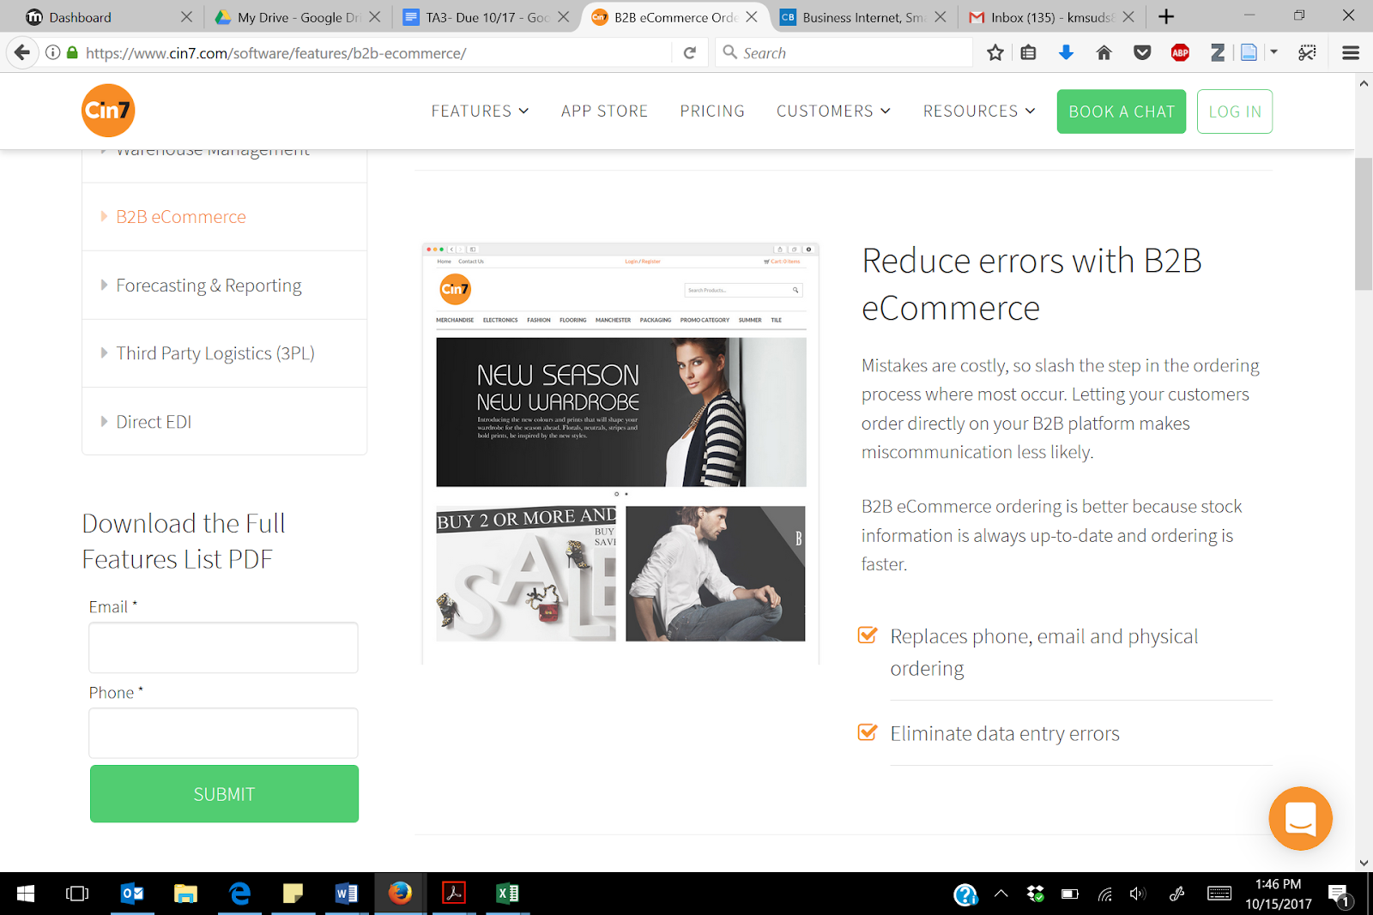Click the Cin7 orange logo
Viewport: 1373px width, 915px height.
point(108,111)
